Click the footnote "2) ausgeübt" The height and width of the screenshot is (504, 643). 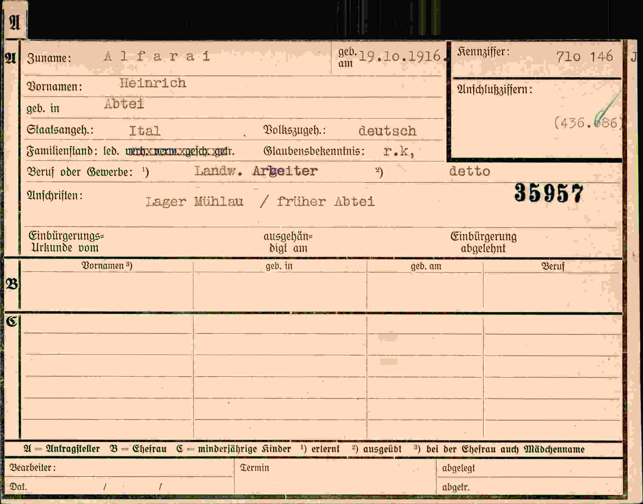(377, 449)
